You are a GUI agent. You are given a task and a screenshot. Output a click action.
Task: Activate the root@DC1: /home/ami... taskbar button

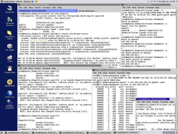point(99,132)
